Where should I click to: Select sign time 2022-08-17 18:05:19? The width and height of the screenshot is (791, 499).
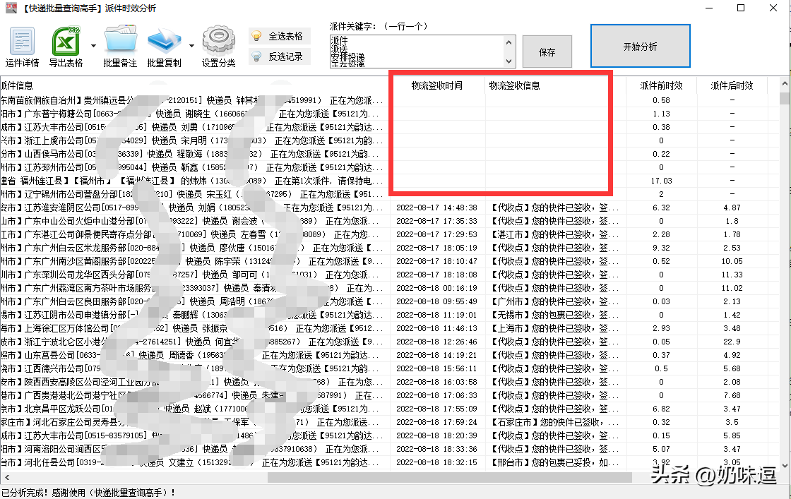coord(437,248)
